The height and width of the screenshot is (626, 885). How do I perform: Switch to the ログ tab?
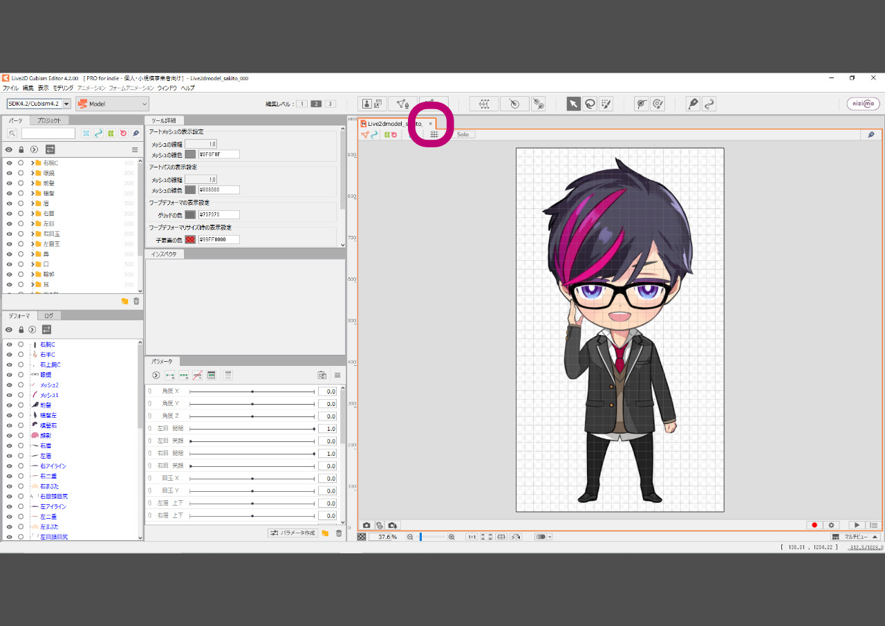(x=49, y=315)
